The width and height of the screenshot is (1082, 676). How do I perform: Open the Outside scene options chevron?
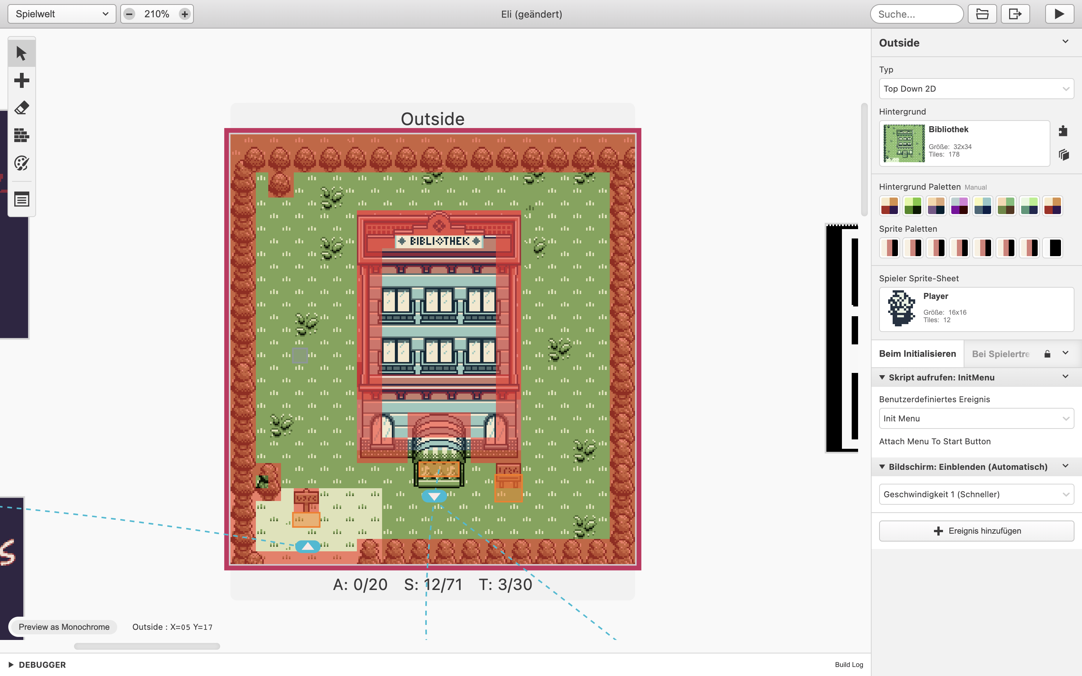point(1065,42)
